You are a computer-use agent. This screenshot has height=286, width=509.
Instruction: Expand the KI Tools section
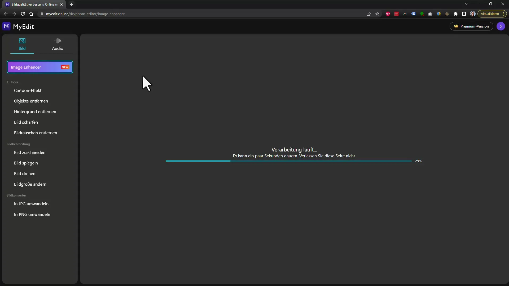click(12, 82)
